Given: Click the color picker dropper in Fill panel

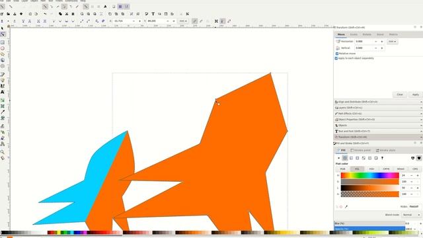Looking at the screenshot, I should 346,207.
